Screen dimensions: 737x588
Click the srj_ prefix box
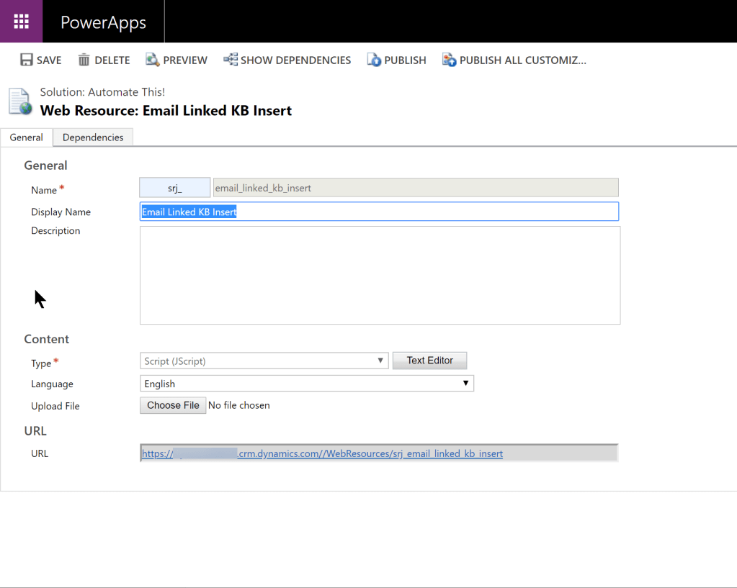(175, 188)
